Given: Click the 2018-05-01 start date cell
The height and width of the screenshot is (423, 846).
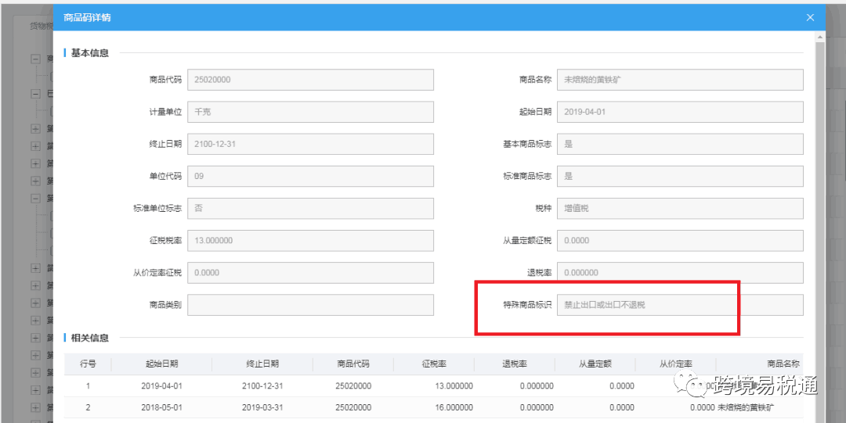Looking at the screenshot, I should (x=162, y=407).
